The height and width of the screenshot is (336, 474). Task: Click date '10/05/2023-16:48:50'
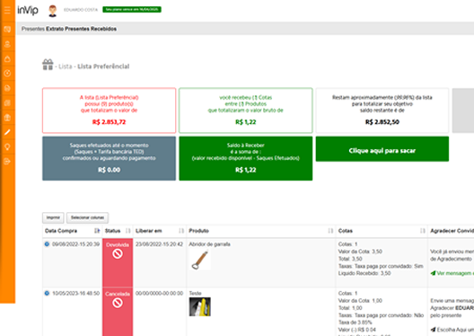tap(76, 293)
